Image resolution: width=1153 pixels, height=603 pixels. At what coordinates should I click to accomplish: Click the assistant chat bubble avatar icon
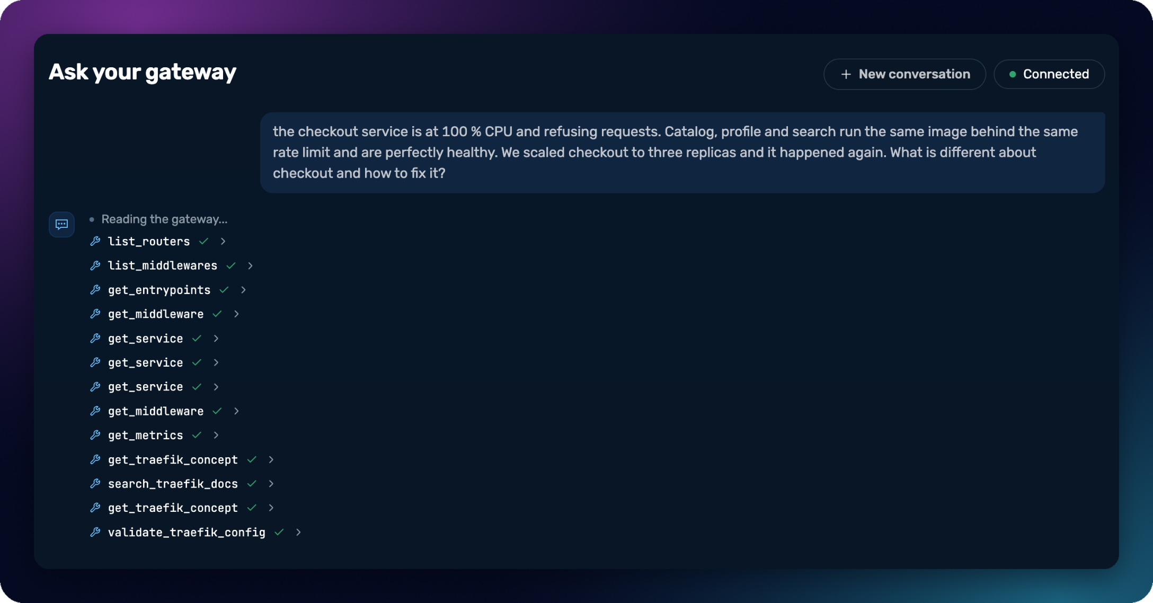click(61, 224)
